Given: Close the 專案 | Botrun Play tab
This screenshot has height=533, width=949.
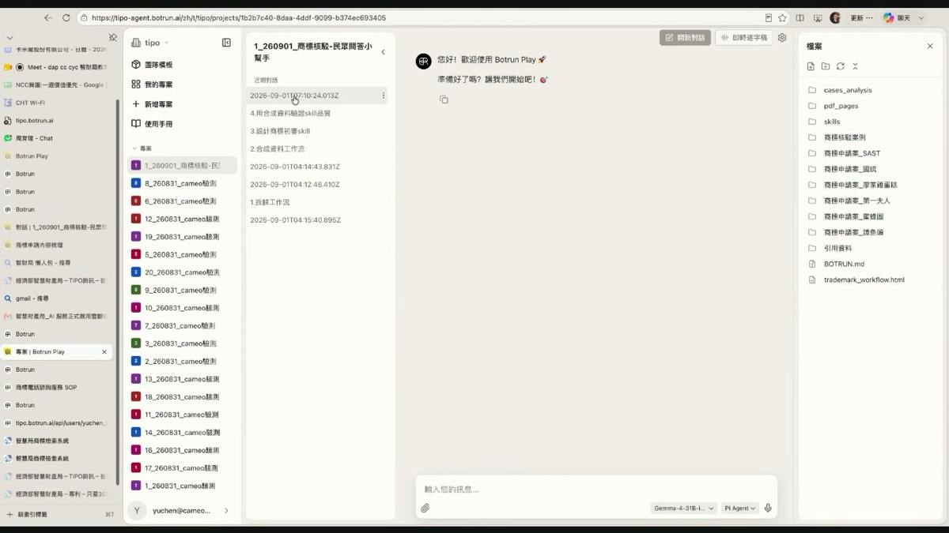Looking at the screenshot, I should [104, 352].
